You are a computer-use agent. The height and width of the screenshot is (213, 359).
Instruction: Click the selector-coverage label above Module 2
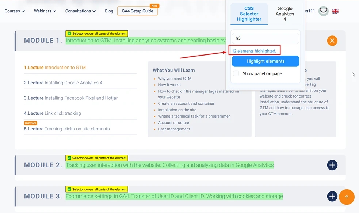tap(97, 158)
